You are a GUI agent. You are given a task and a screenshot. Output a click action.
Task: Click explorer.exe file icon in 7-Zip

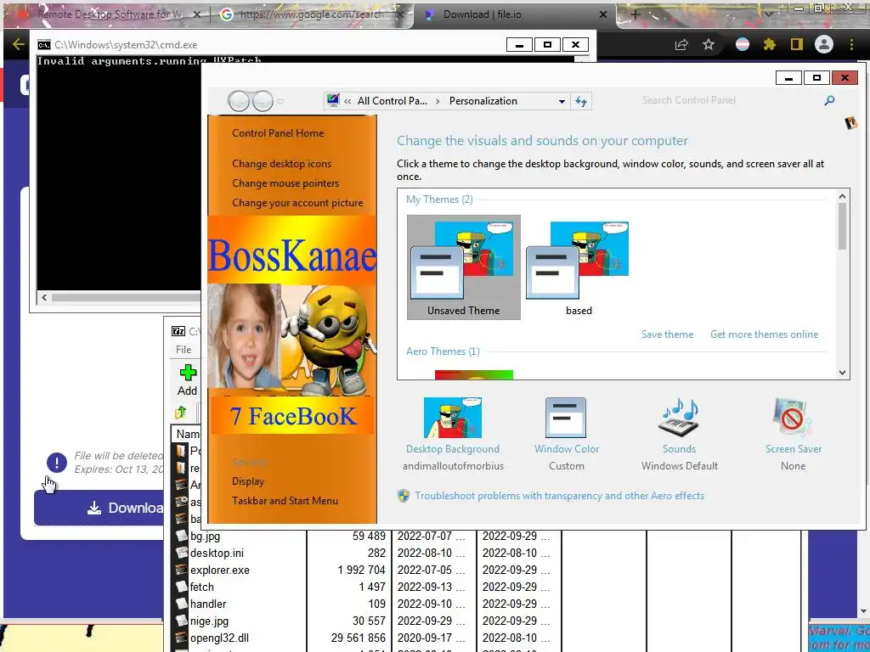click(x=181, y=570)
